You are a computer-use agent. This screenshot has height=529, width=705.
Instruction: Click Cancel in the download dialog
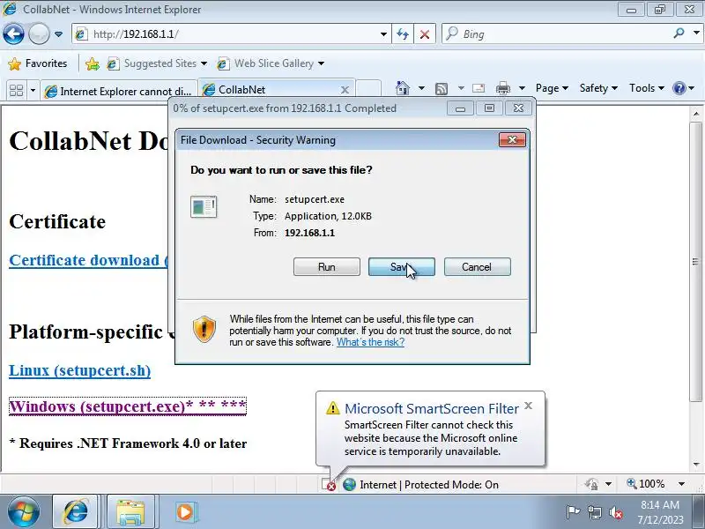[477, 267]
